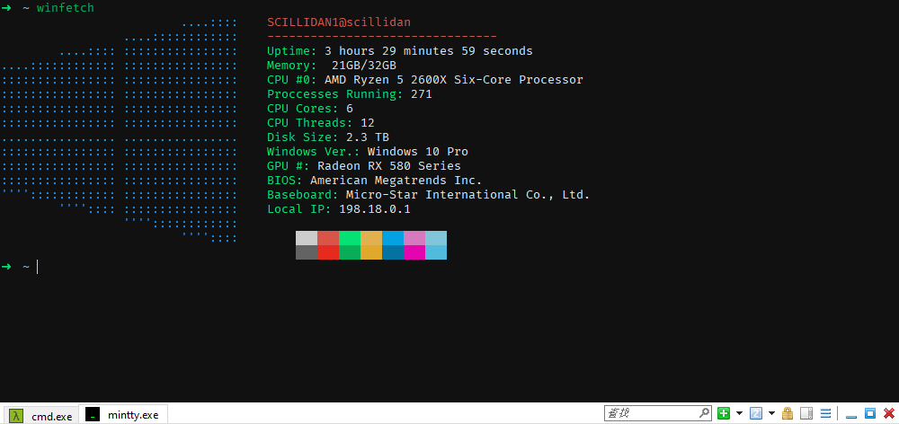Click the '21GB/32GB' memory value

click(x=364, y=66)
